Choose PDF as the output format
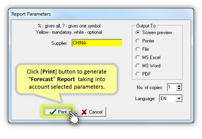202x139 pixels. (x=138, y=74)
